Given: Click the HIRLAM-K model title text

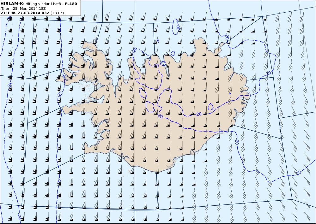Looking at the screenshot, I should (x=12, y=3).
